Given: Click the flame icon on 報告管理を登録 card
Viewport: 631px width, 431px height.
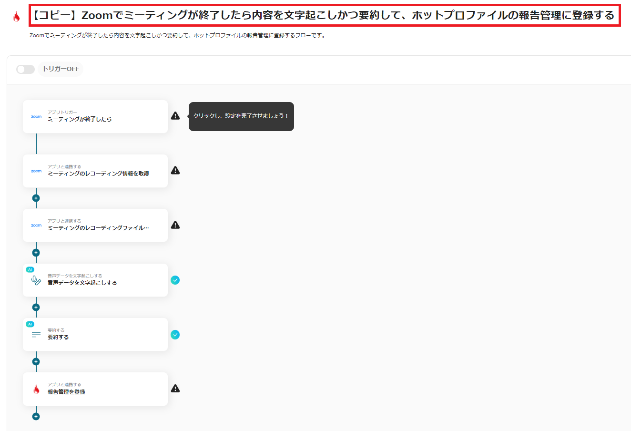Looking at the screenshot, I should coord(36,389).
